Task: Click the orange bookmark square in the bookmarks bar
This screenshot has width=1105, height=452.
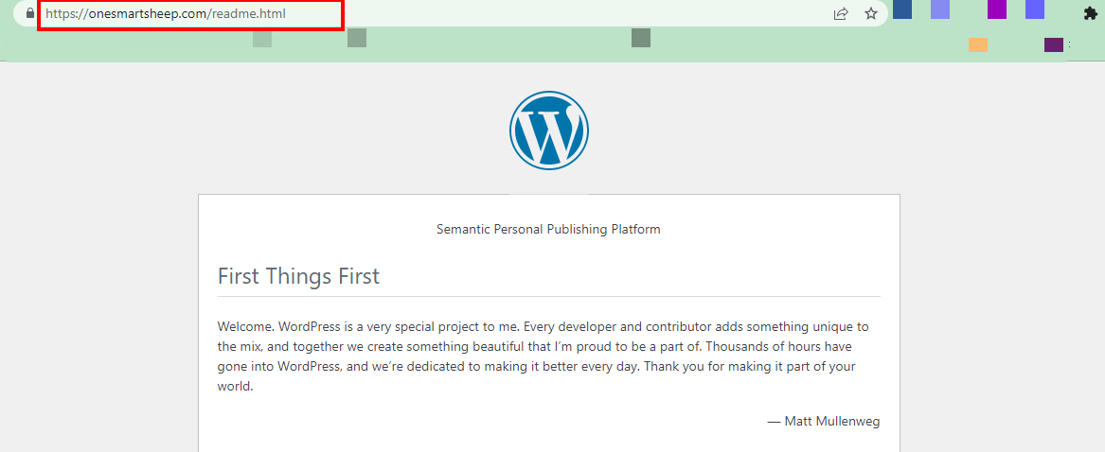Action: [x=977, y=45]
